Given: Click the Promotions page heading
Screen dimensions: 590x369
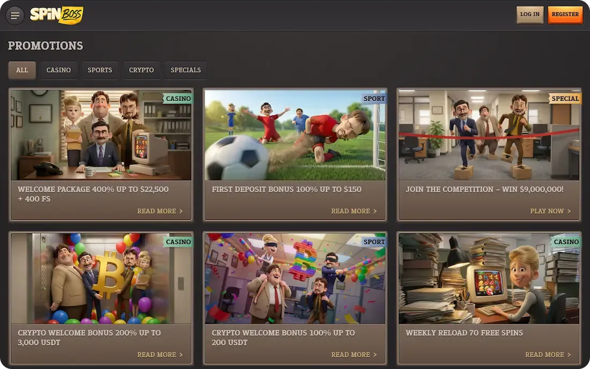Looking at the screenshot, I should 46,46.
